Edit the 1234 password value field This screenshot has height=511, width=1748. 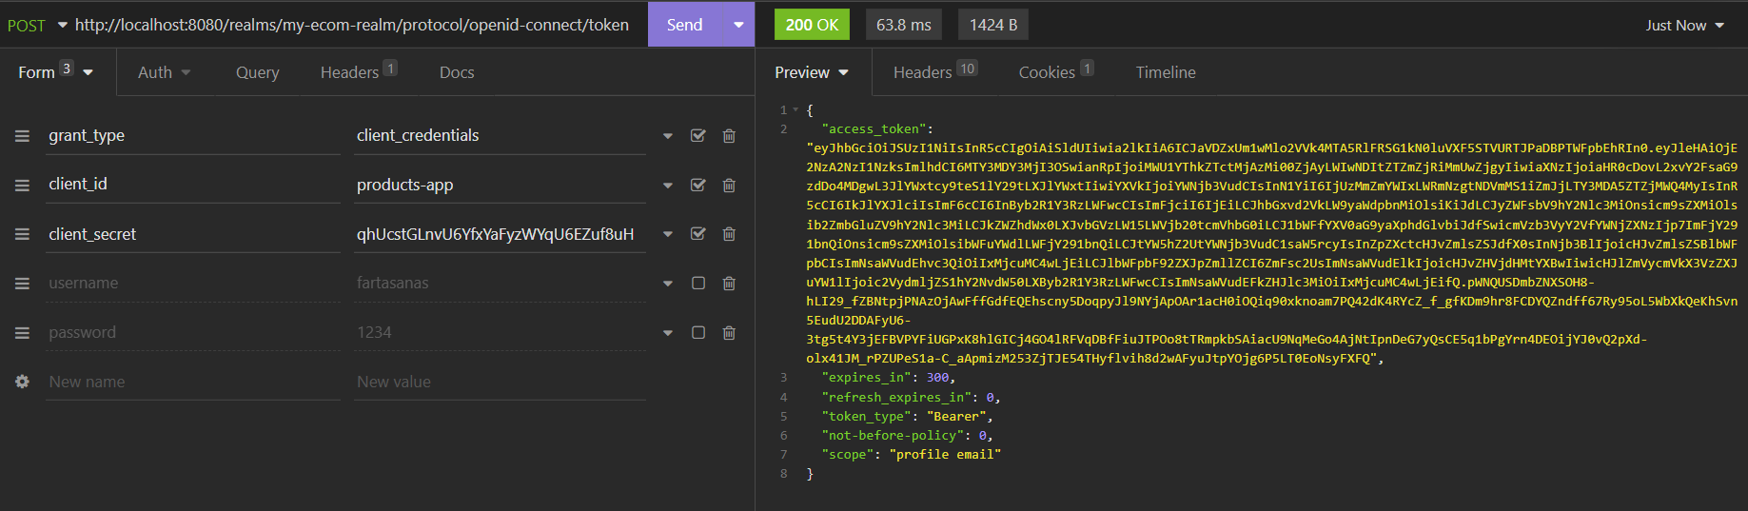coord(501,333)
